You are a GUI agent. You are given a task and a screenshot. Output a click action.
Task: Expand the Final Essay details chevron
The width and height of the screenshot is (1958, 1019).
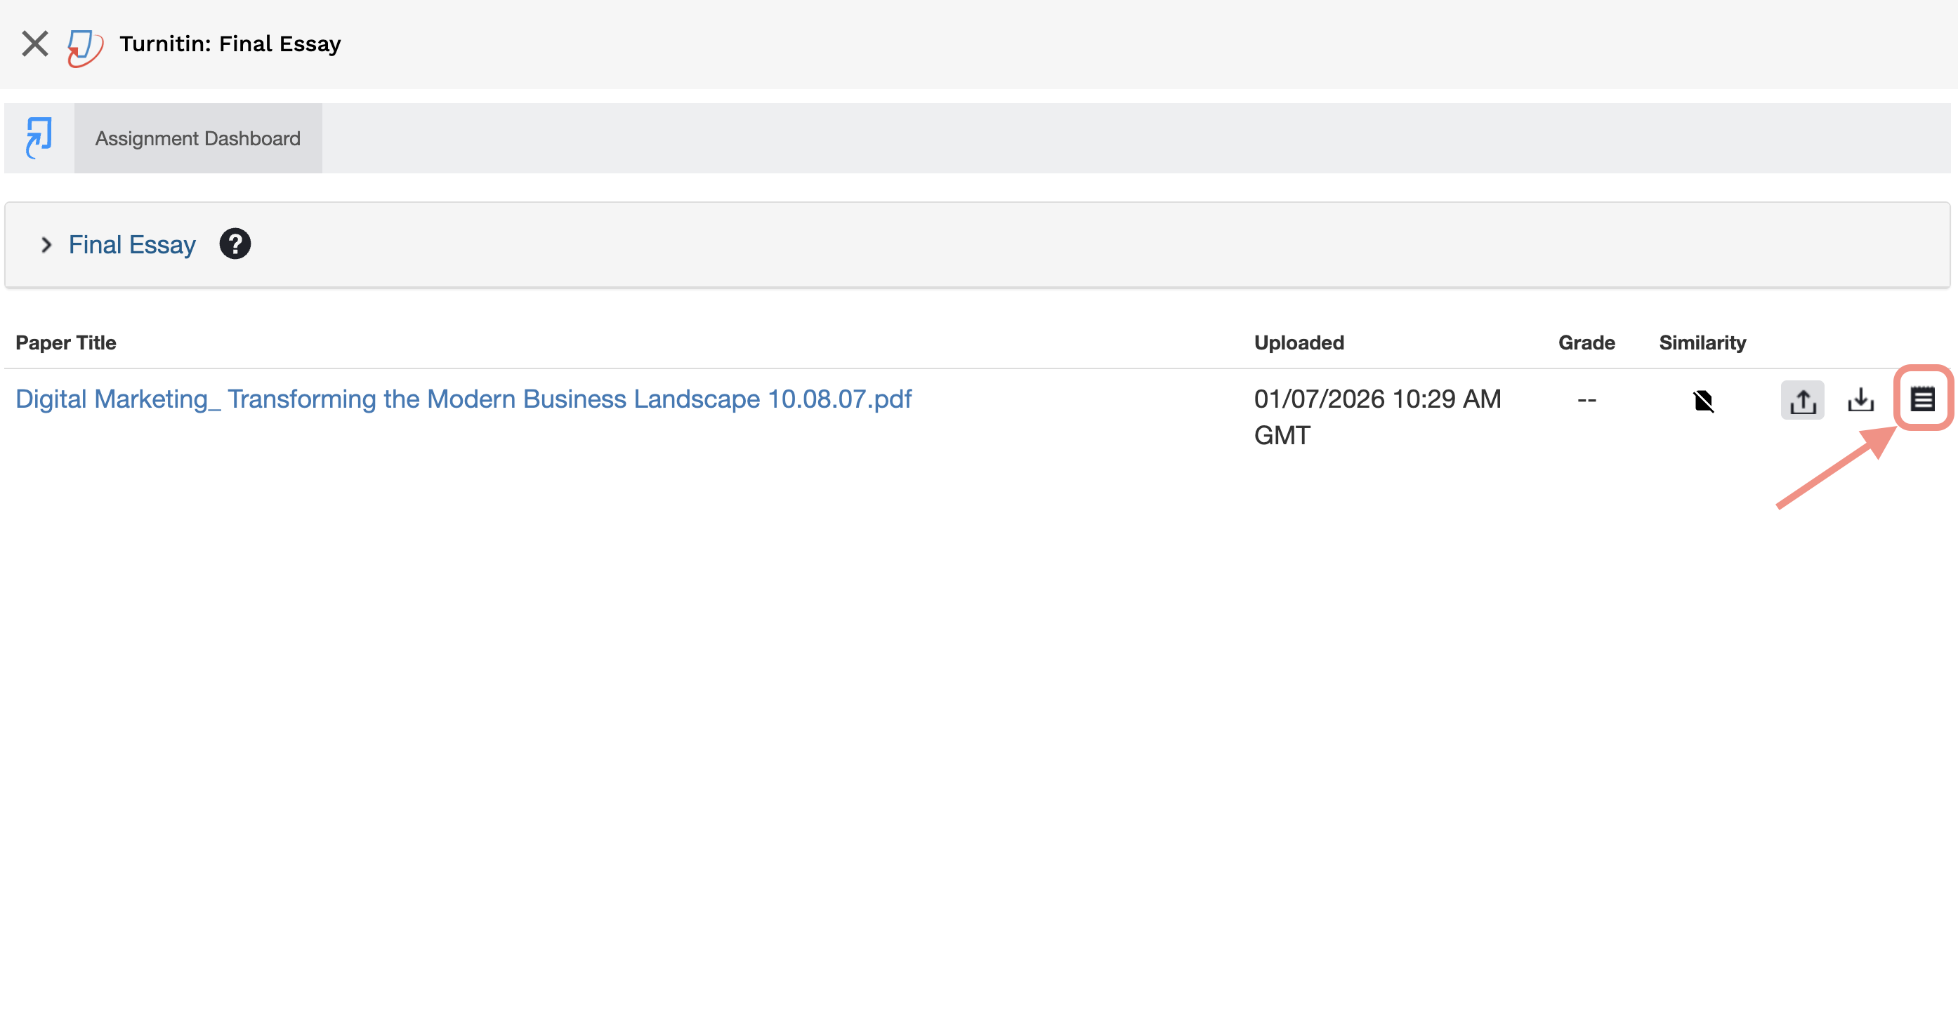pos(46,244)
